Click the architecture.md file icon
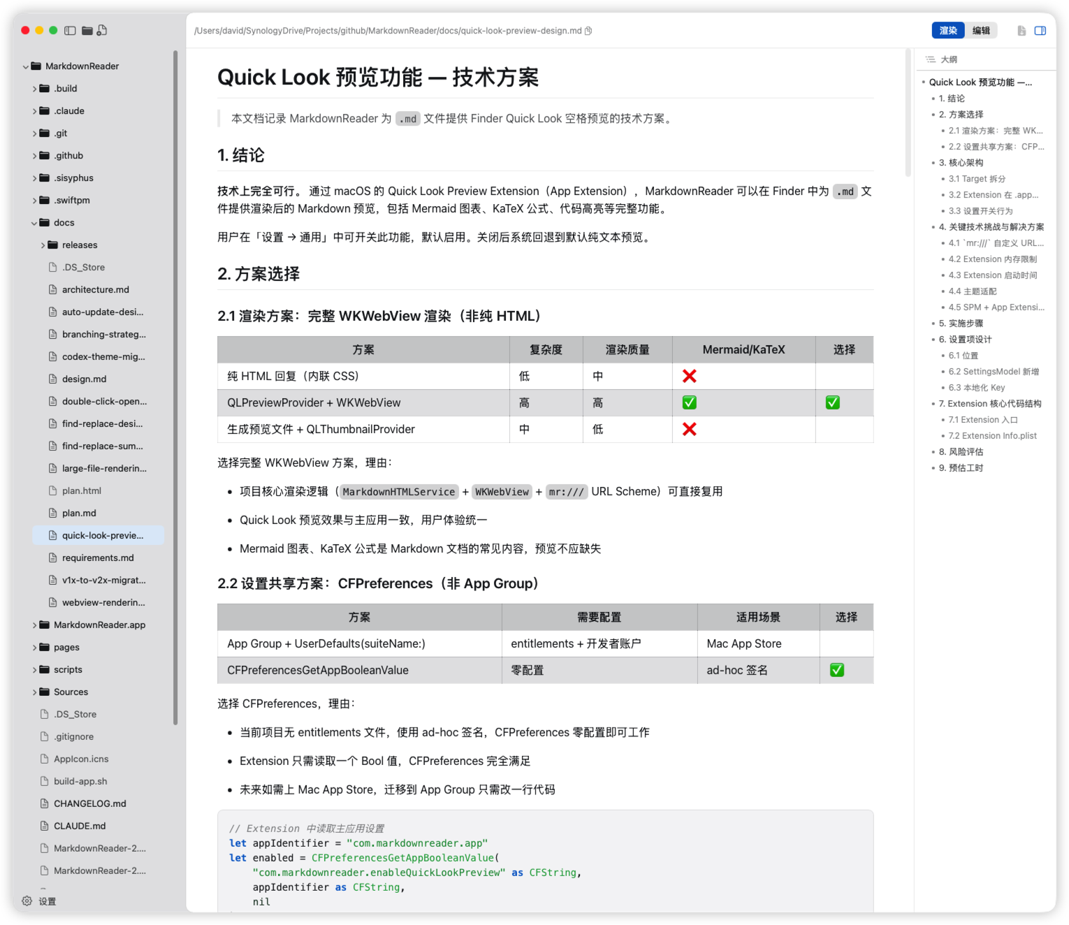 53,289
